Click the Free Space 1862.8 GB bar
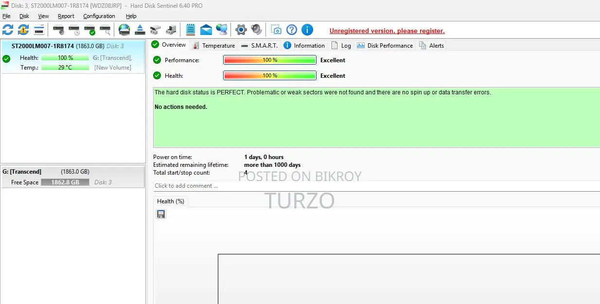Screen dimensions: 600x304 [66, 182]
